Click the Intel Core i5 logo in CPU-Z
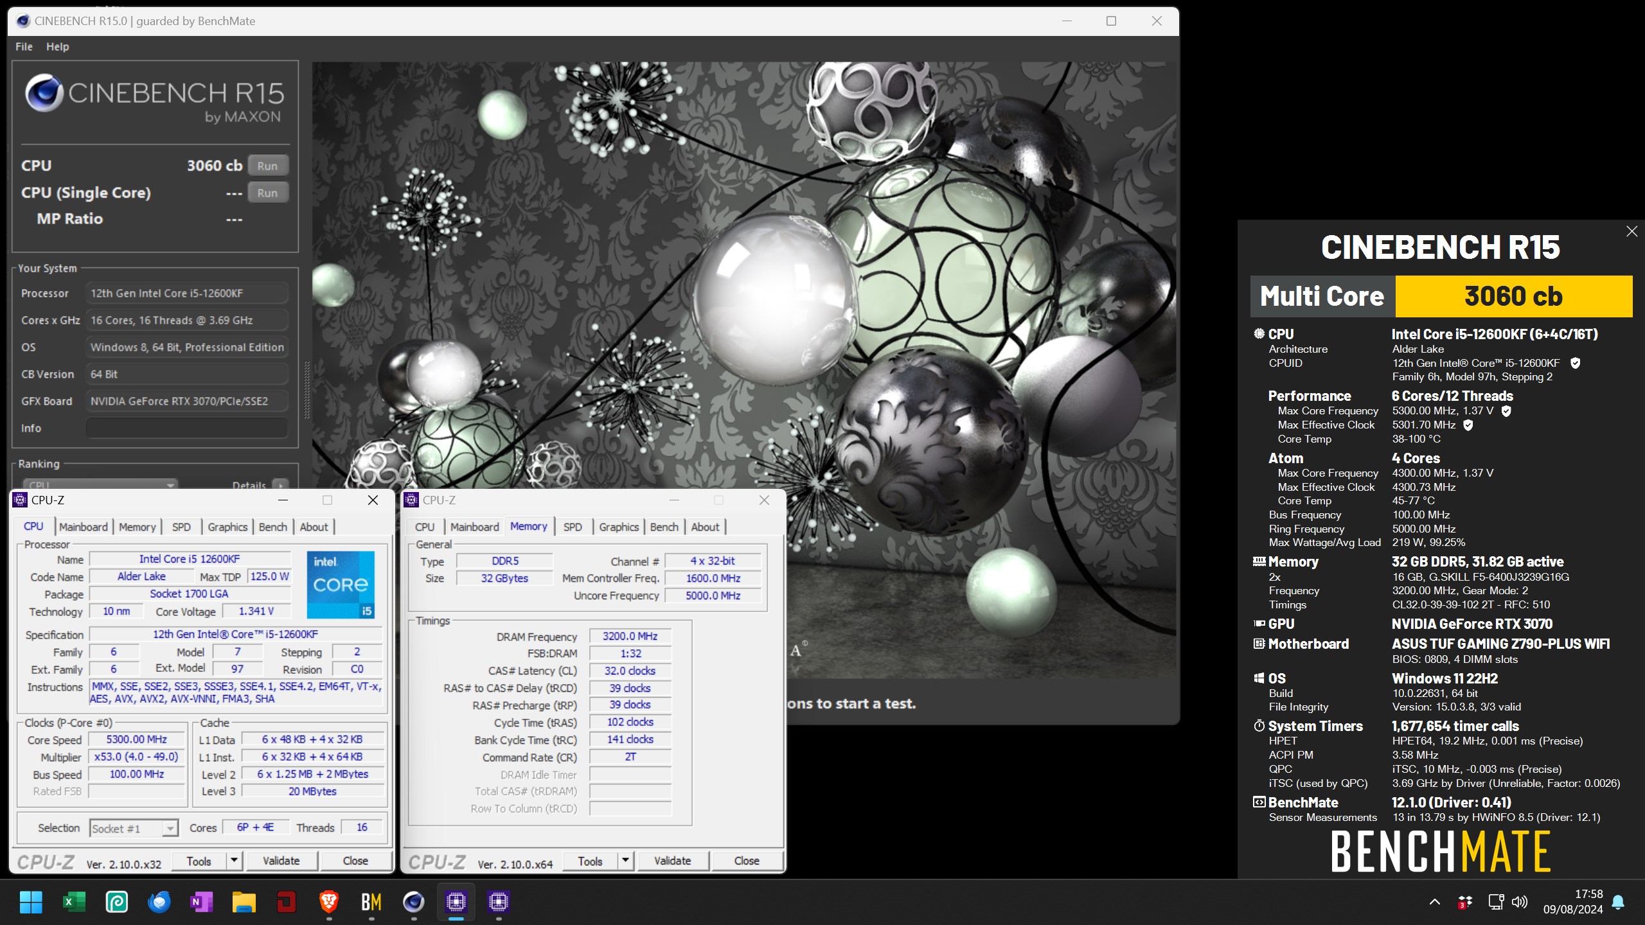1645x925 pixels. 341,585
